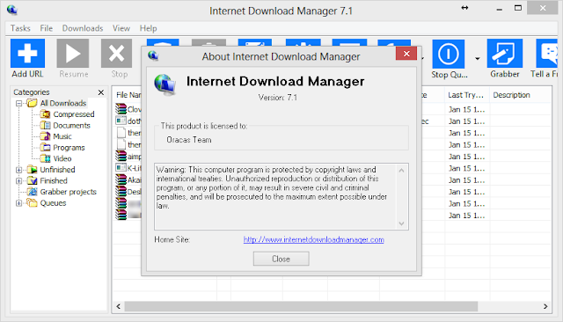The height and width of the screenshot is (322, 563).
Task: Select Grabber projects in the tree
Action: [69, 192]
